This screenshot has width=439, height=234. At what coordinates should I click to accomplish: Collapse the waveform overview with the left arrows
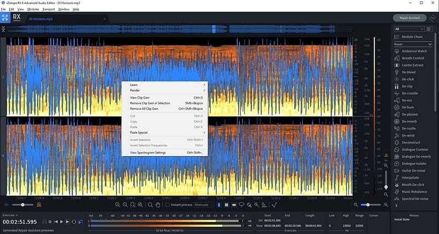[x=3, y=29]
